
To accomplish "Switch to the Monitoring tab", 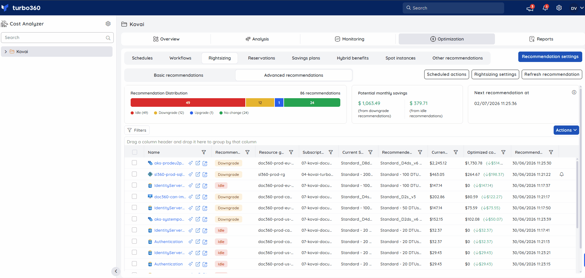I will point(350,39).
